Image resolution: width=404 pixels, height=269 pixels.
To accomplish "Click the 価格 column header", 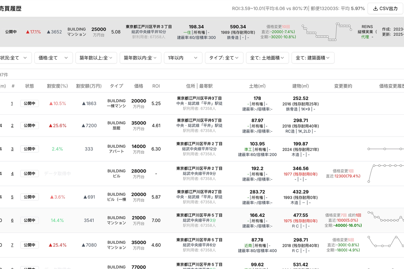I will pyautogui.click(x=139, y=86).
